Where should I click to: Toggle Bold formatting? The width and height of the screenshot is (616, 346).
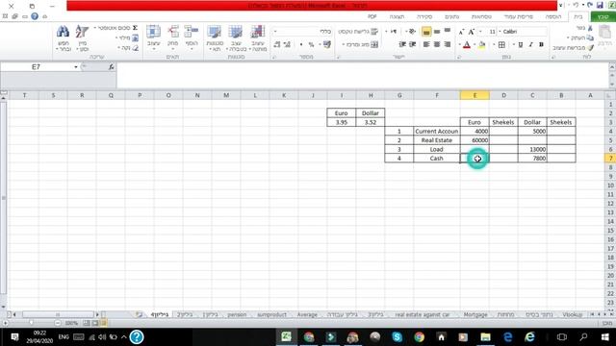(x=541, y=45)
